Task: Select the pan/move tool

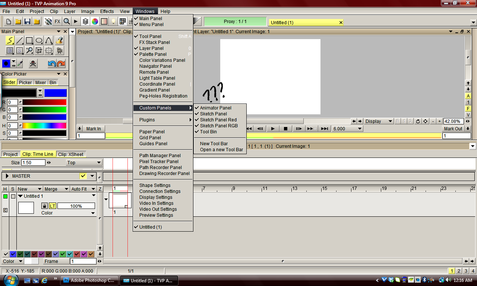Action: [x=49, y=50]
